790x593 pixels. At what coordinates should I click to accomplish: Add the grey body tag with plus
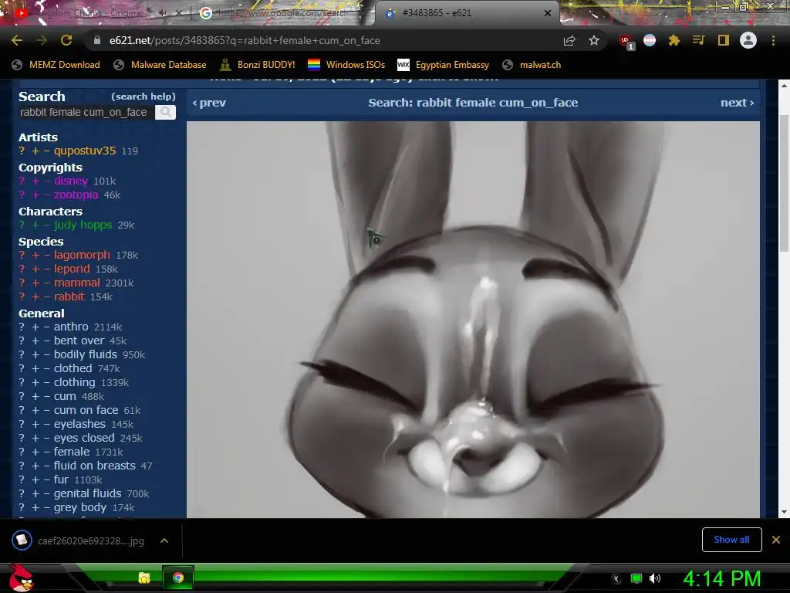[35, 508]
